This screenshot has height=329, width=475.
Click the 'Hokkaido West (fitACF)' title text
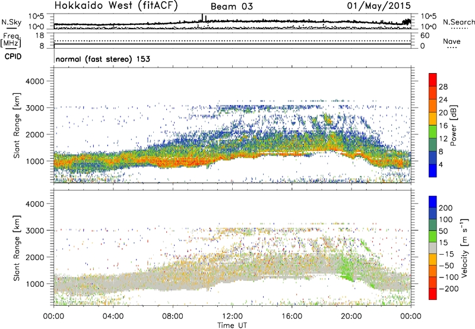pos(116,6)
